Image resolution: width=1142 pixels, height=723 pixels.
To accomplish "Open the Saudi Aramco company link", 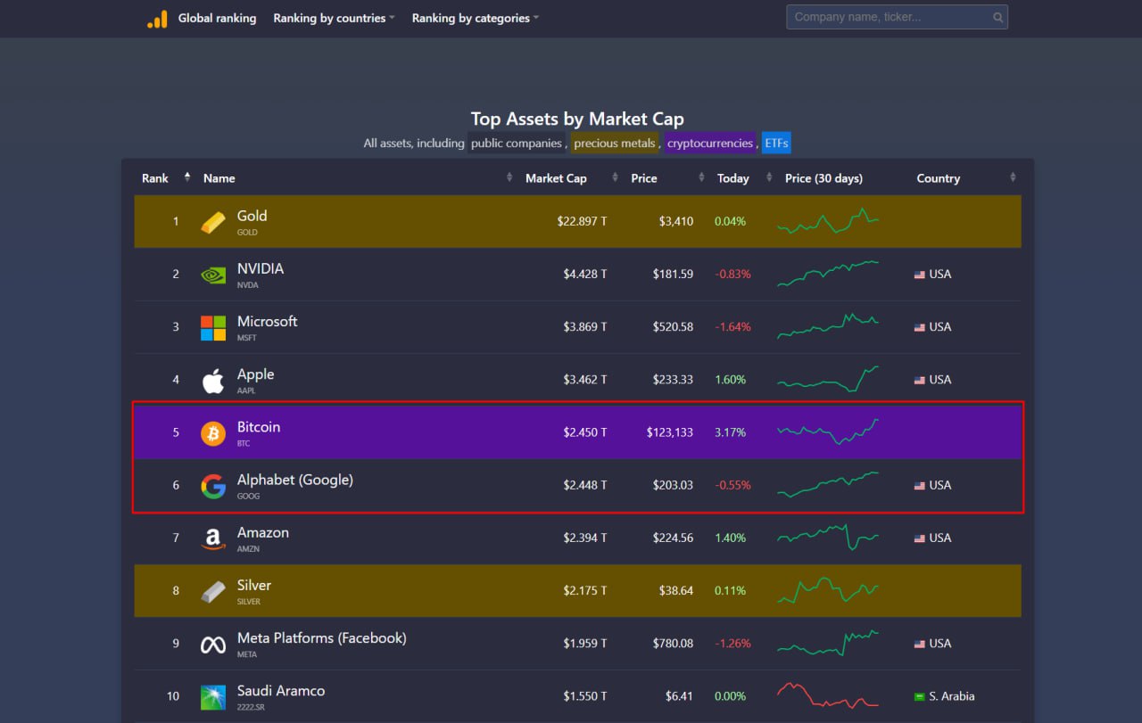I will click(281, 691).
